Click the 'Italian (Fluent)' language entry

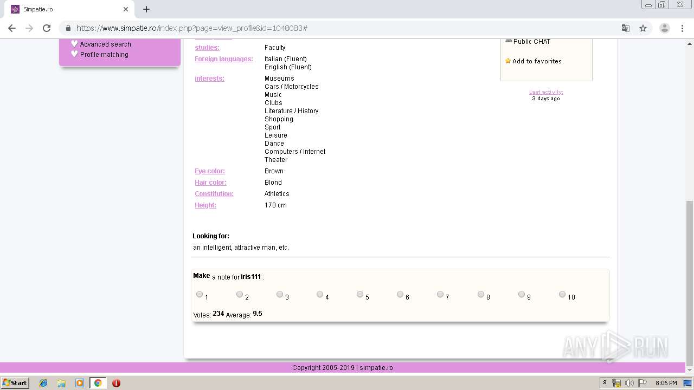pyautogui.click(x=286, y=59)
